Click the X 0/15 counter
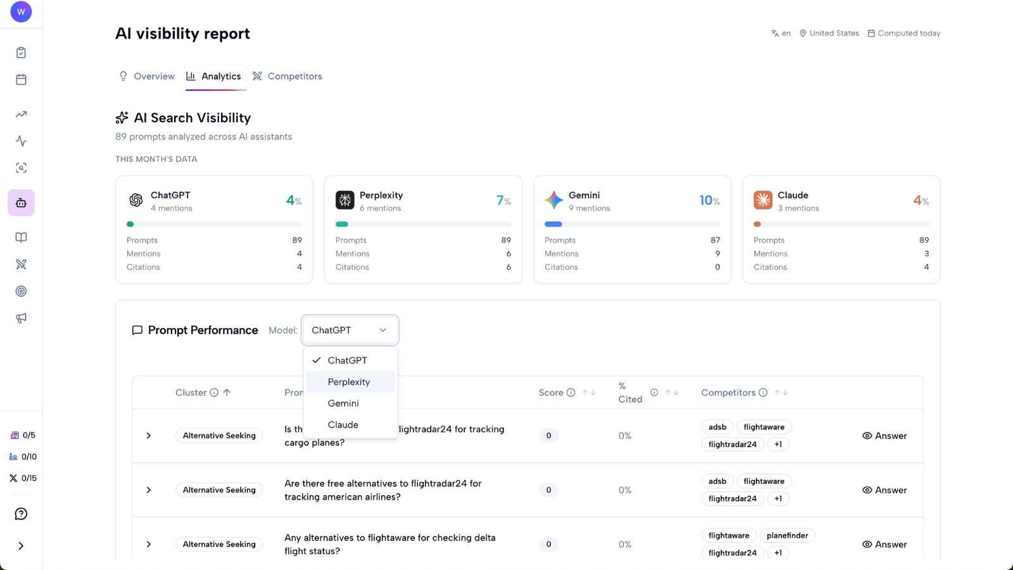 tap(23, 478)
